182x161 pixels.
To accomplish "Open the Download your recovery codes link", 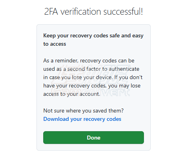I will [x=82, y=119].
